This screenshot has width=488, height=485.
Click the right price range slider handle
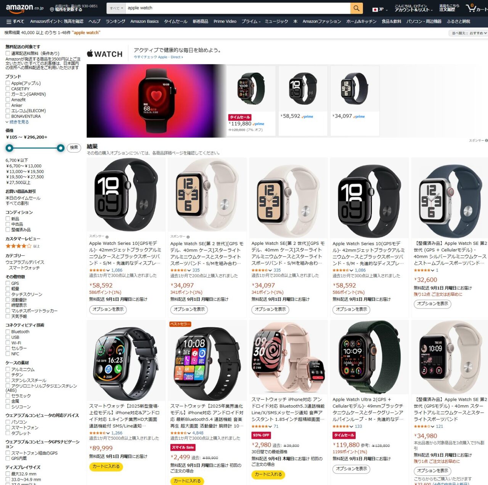point(61,148)
